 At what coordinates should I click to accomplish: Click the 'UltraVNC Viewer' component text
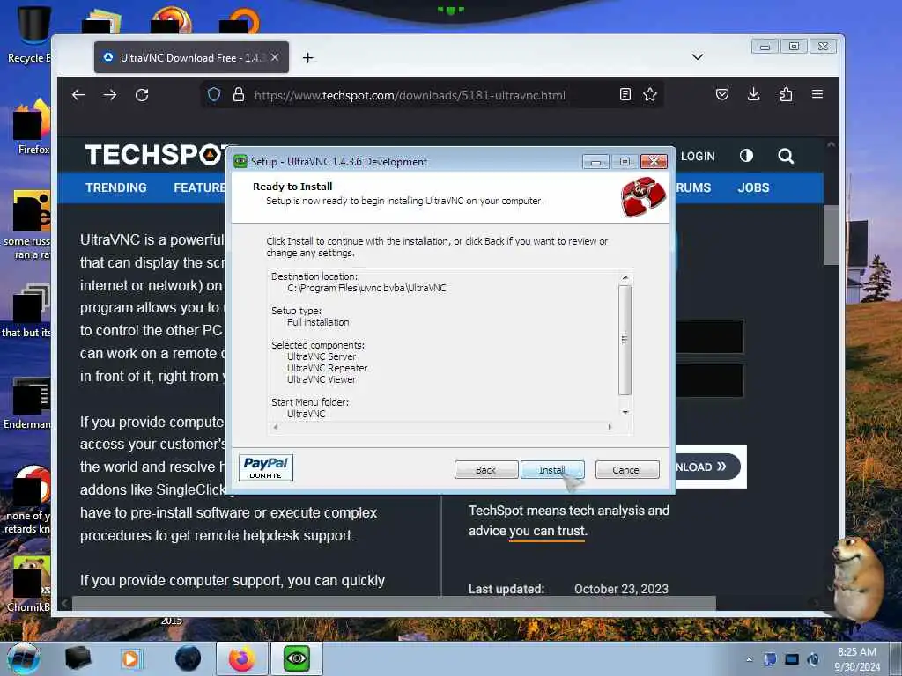pyautogui.click(x=322, y=380)
